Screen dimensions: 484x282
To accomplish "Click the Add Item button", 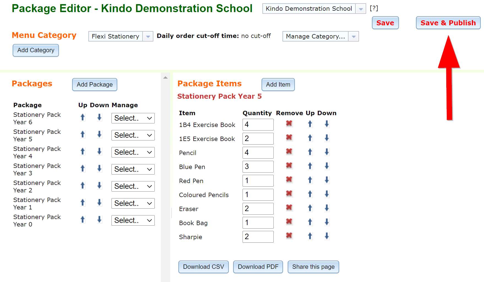I will click(x=278, y=85).
